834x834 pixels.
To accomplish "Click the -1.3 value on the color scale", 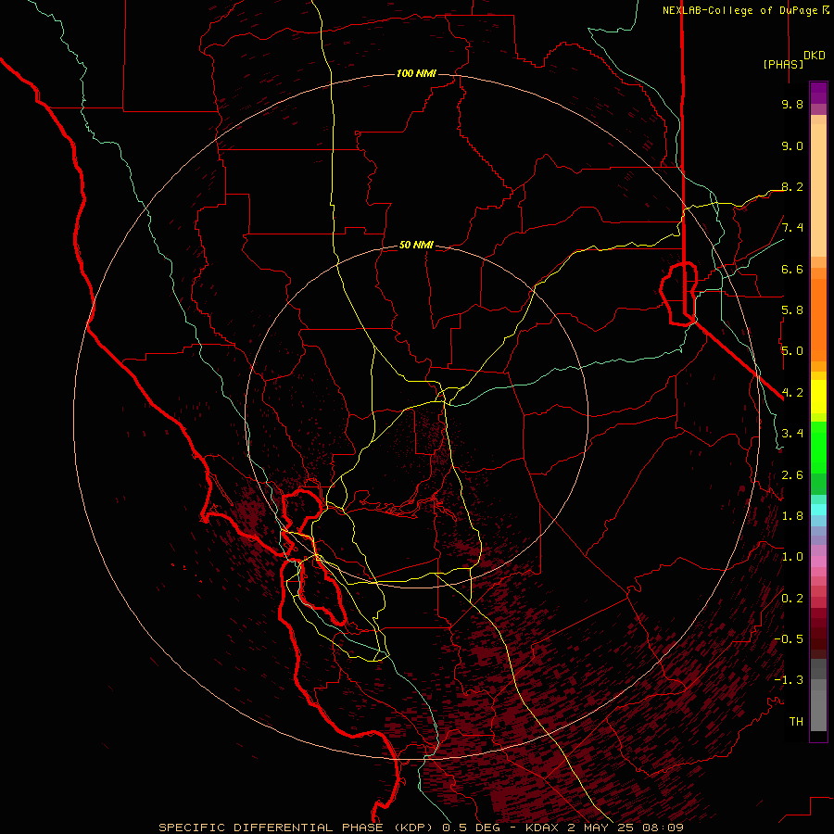I will (789, 680).
